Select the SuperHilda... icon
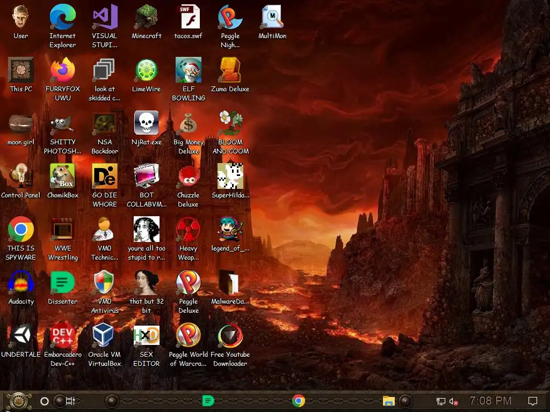The height and width of the screenshot is (412, 550). (230, 176)
